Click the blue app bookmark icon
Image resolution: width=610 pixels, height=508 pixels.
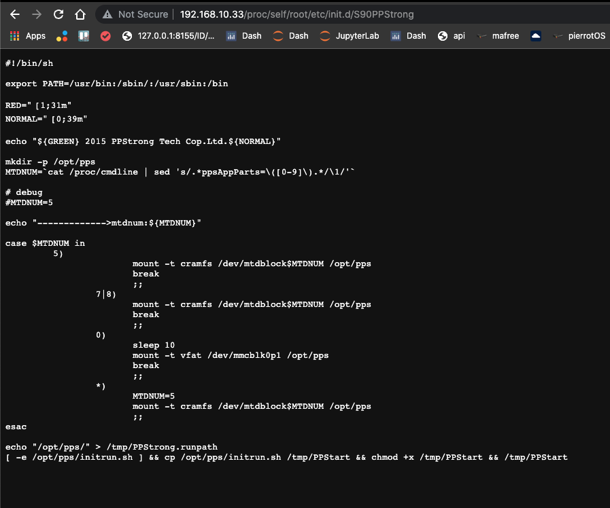click(x=83, y=35)
